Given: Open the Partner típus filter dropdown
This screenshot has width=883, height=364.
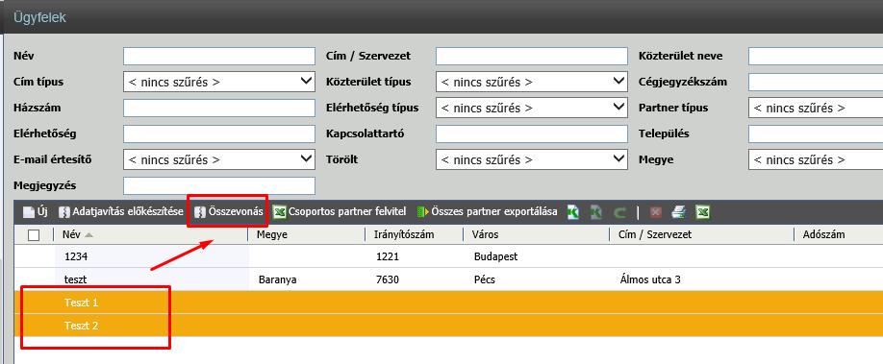Looking at the screenshot, I should (816, 108).
